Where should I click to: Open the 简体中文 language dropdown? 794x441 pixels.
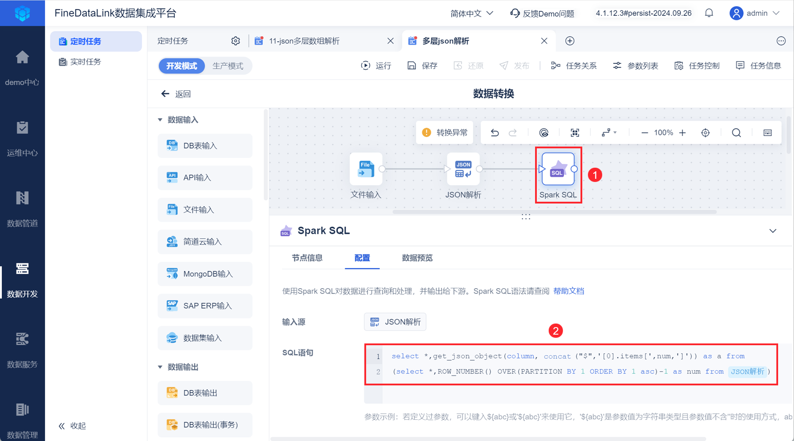tap(472, 13)
